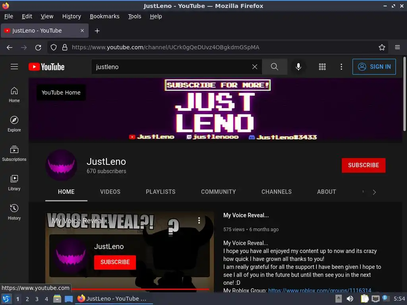Viewport: 407px width, 305px height.
Task: Open the File menu
Action: [x=9, y=16]
